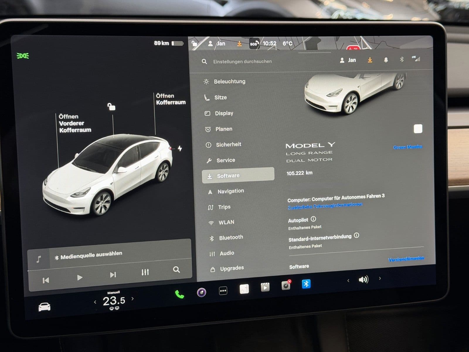Viewport: 469px width, 352px height.
Task: Decrease temperature with left chevron
Action: click(95, 302)
